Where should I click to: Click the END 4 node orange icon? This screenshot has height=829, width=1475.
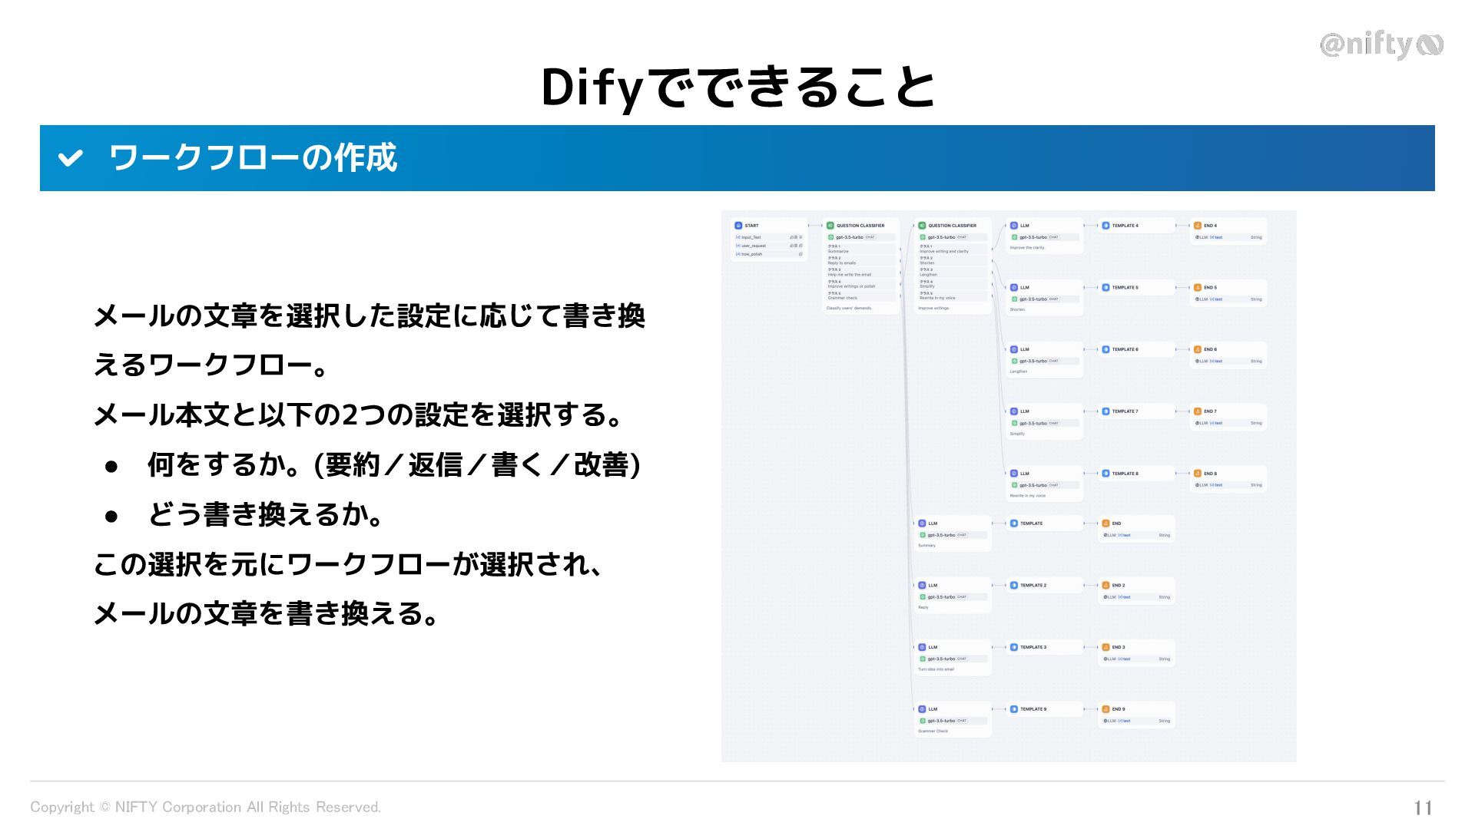tap(1197, 226)
